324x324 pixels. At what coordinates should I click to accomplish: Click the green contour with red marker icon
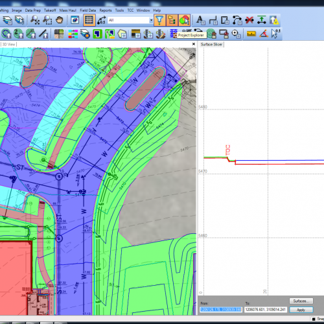pyautogui.click(x=211, y=34)
